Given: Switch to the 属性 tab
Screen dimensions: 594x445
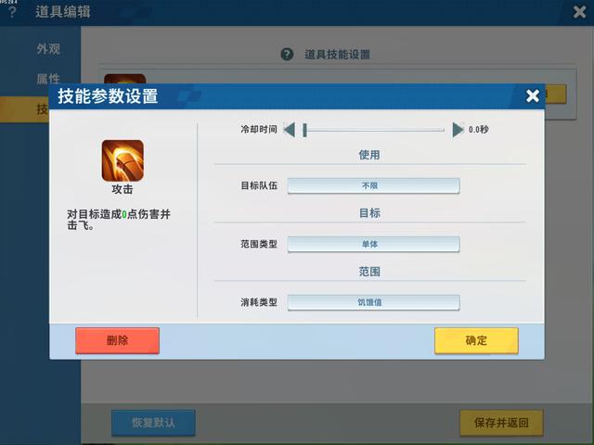Looking at the screenshot, I should pos(48,79).
